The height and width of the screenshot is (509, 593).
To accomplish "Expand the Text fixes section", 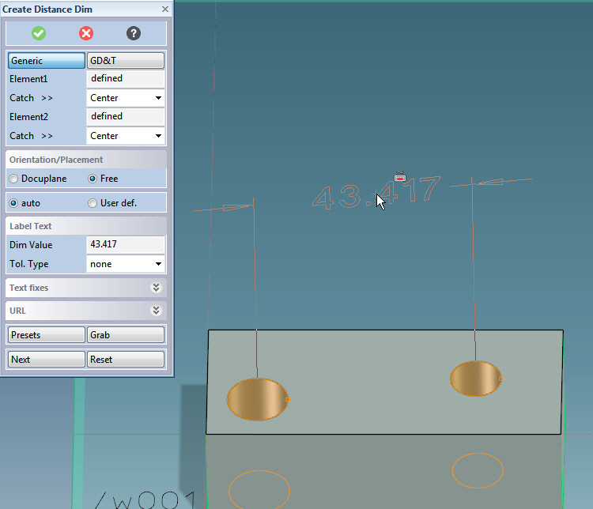I will coord(156,288).
